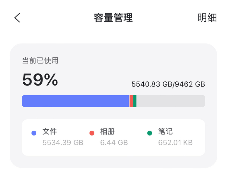
Task: Click the red 相册 legend dot
Action: (x=92, y=133)
